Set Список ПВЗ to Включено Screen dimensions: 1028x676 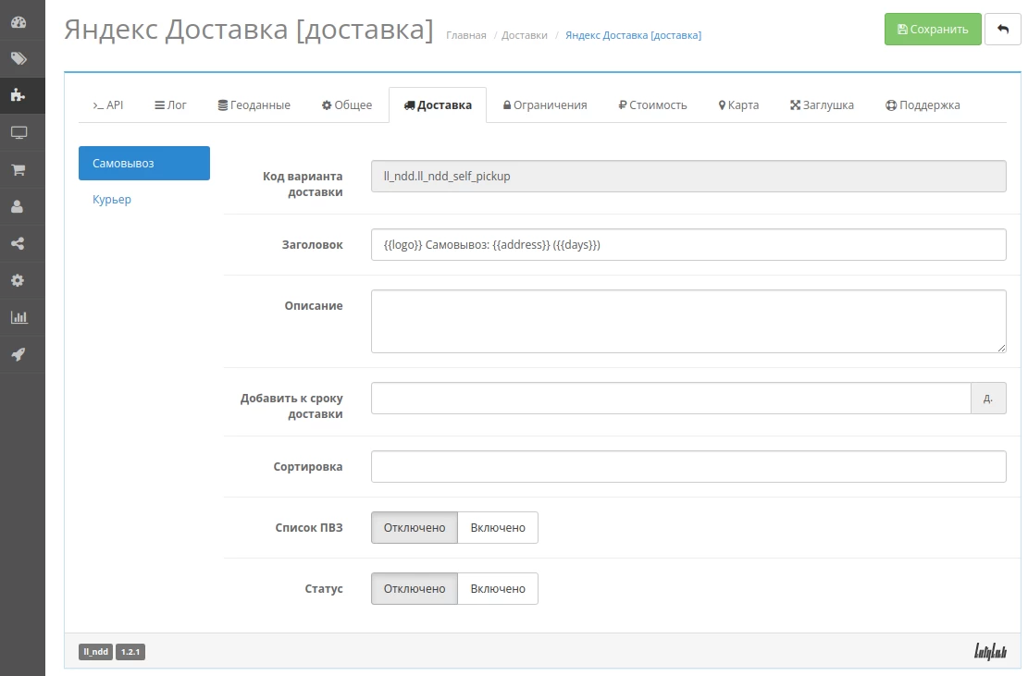pyautogui.click(x=498, y=527)
